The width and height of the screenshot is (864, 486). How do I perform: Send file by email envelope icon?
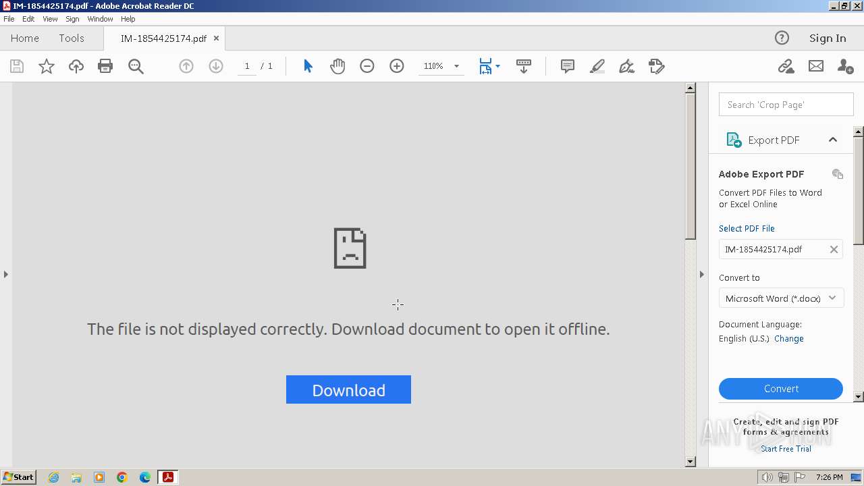click(816, 66)
